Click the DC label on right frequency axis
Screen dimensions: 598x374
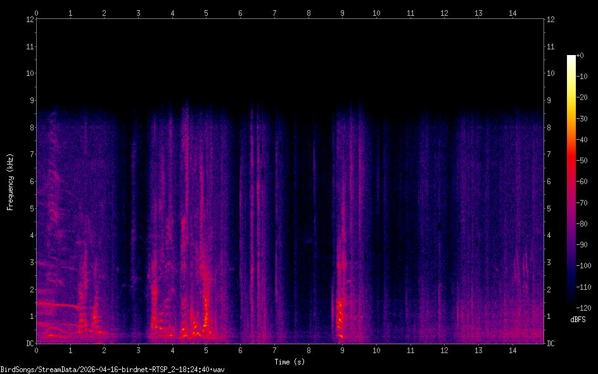pos(551,344)
